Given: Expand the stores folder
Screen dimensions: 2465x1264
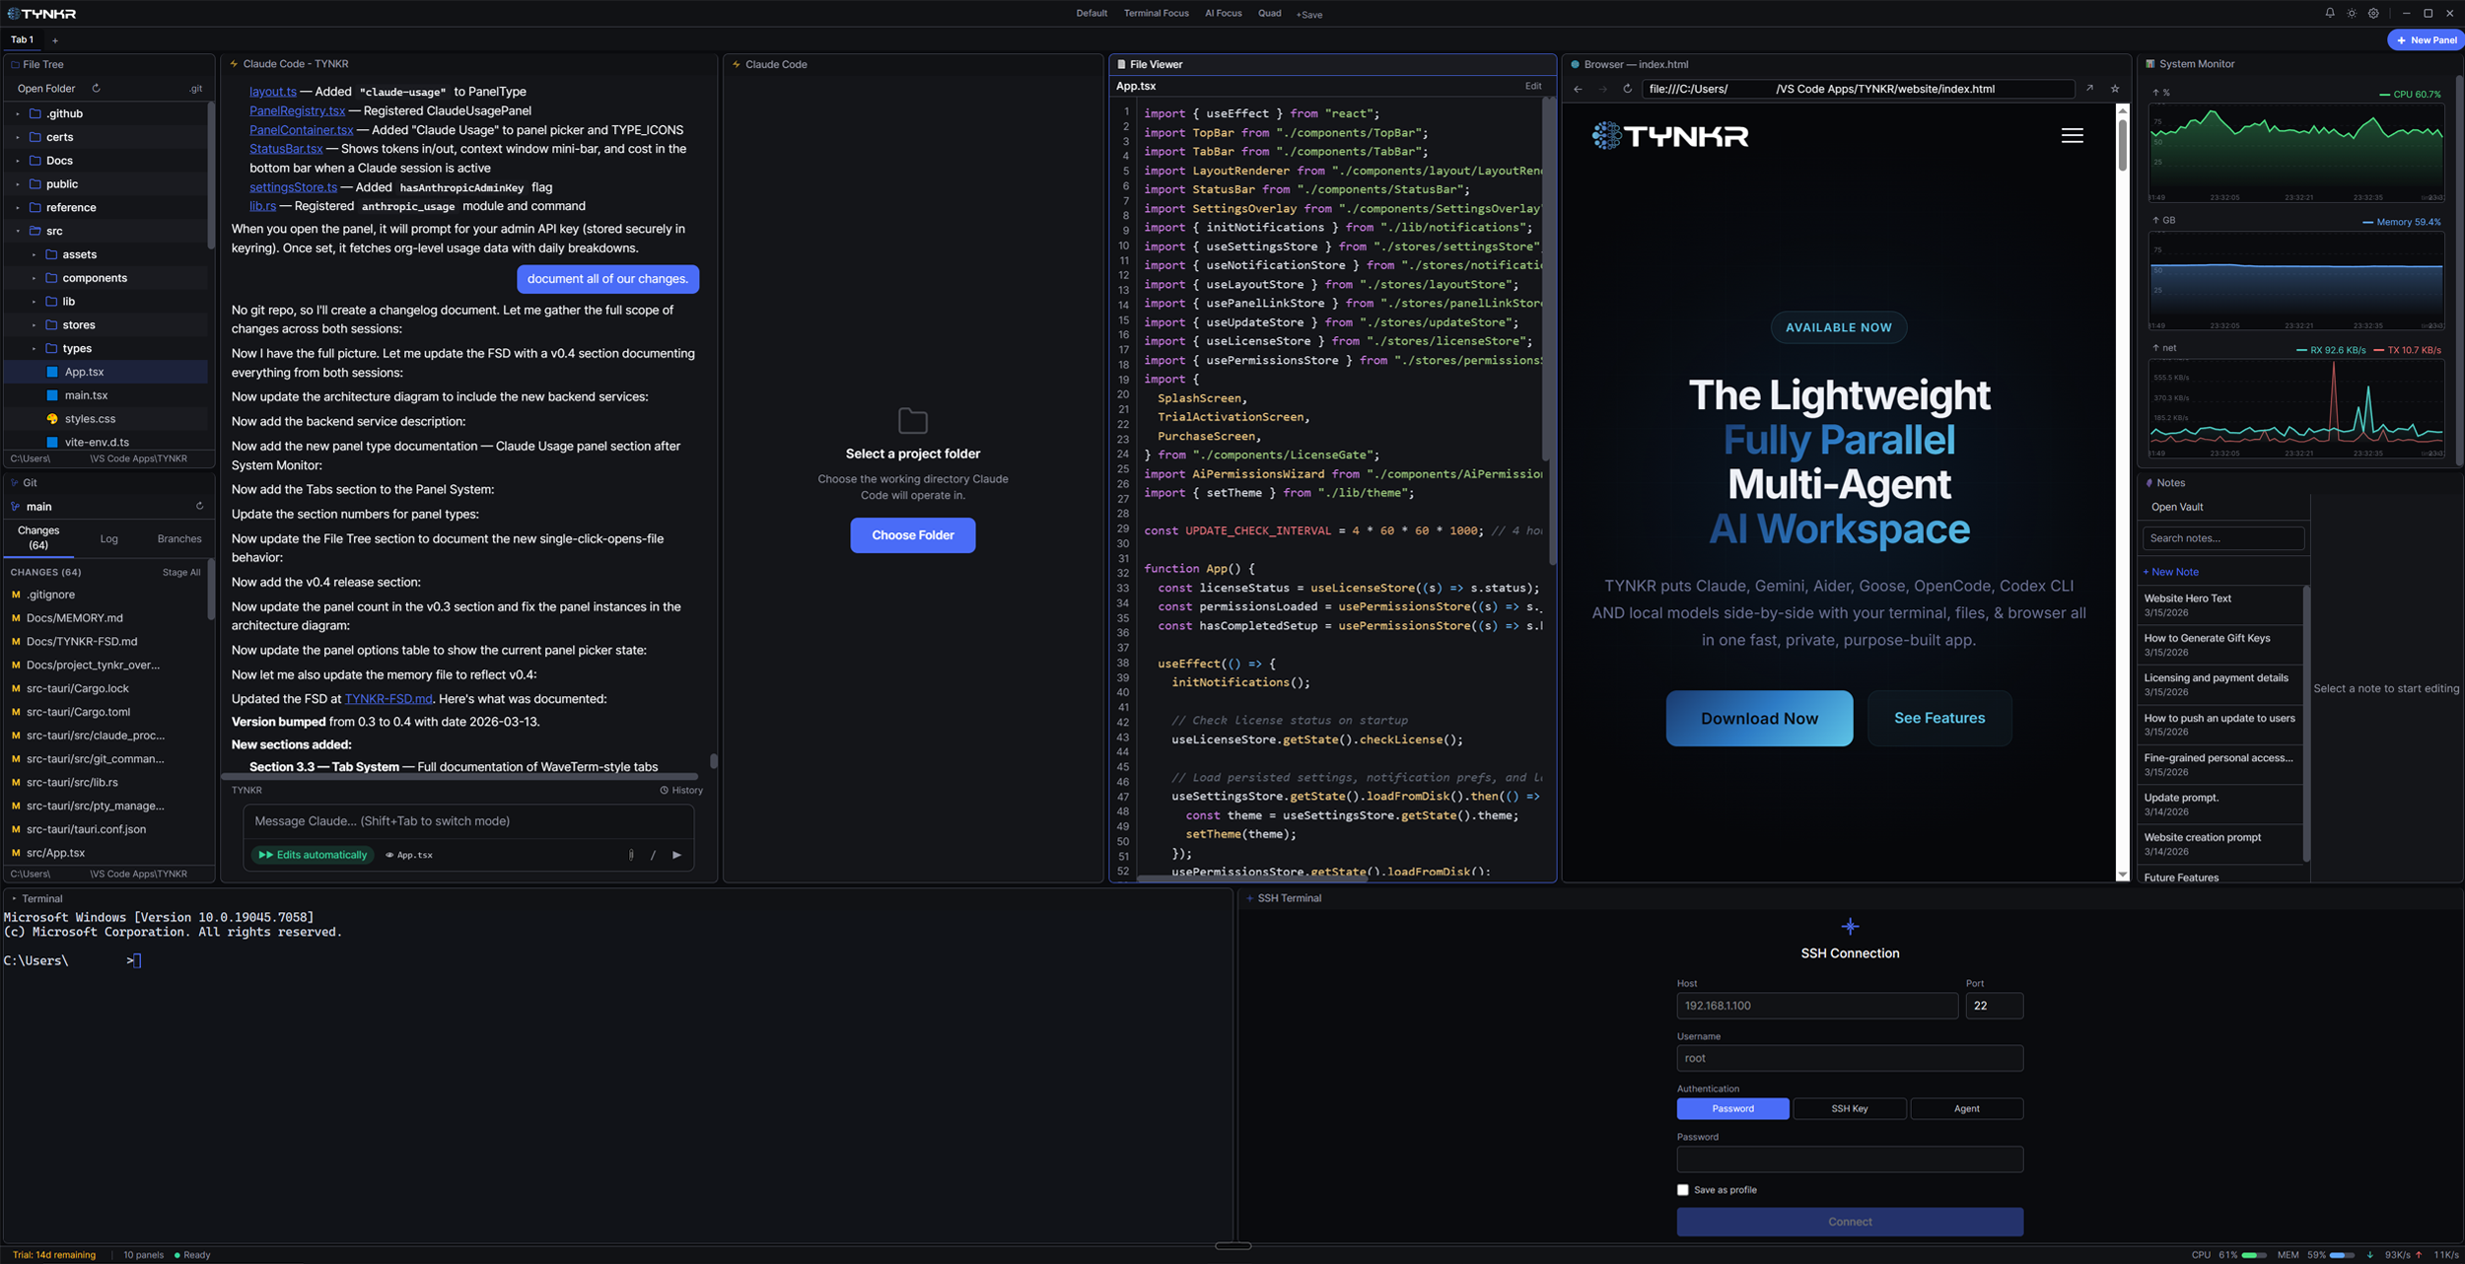Looking at the screenshot, I should [34, 325].
